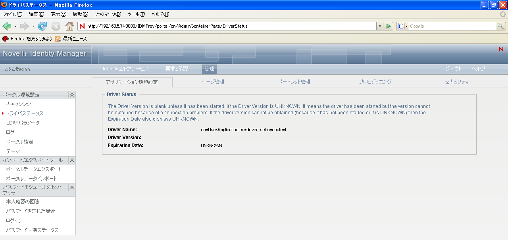Viewport: 508px width, 240px height.
Task: Open the address bar history dropdown
Action: pyautogui.click(x=380, y=26)
